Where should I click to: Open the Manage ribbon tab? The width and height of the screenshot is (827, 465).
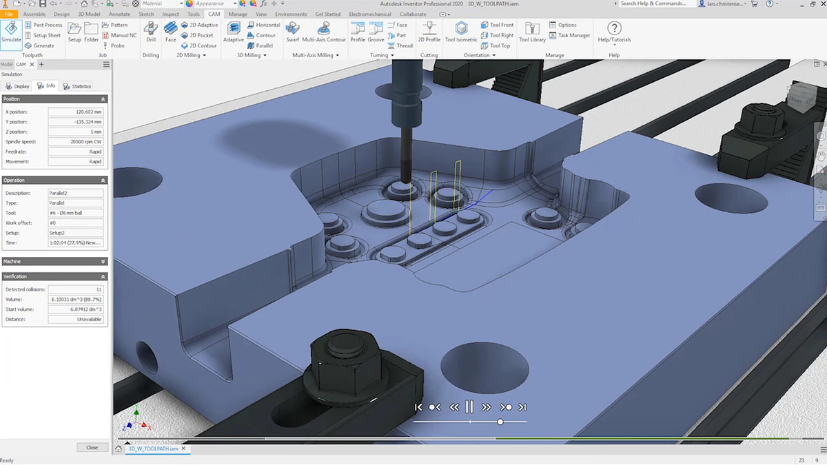point(238,14)
